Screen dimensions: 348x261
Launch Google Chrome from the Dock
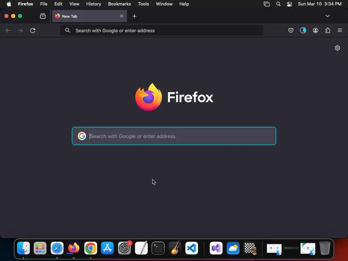[90, 248]
